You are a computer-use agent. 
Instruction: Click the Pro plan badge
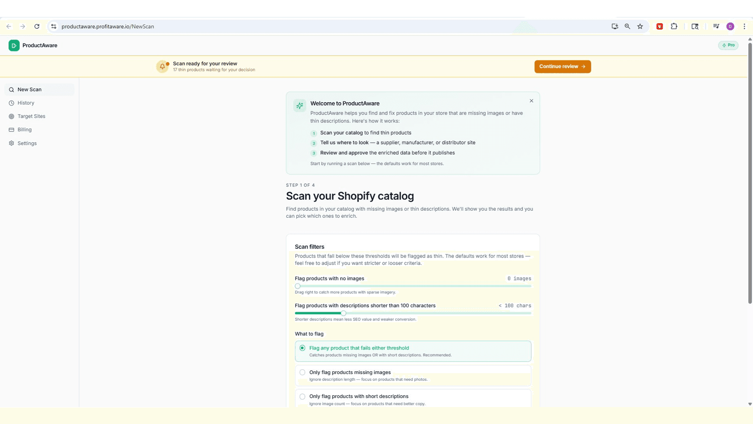click(x=728, y=45)
